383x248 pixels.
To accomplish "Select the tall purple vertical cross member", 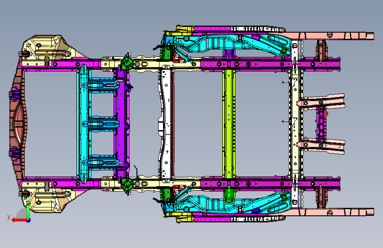I will tap(121, 124).
